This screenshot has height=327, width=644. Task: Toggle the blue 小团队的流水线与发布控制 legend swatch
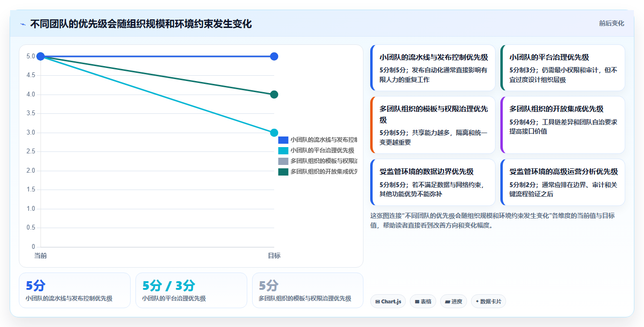[283, 140]
